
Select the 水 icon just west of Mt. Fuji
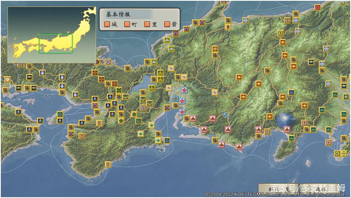coord(267,131)
